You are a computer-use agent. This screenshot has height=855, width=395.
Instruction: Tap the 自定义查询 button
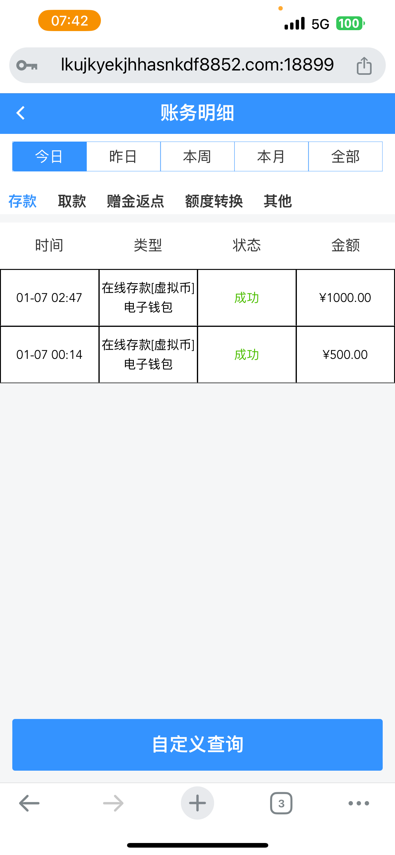pos(197,745)
